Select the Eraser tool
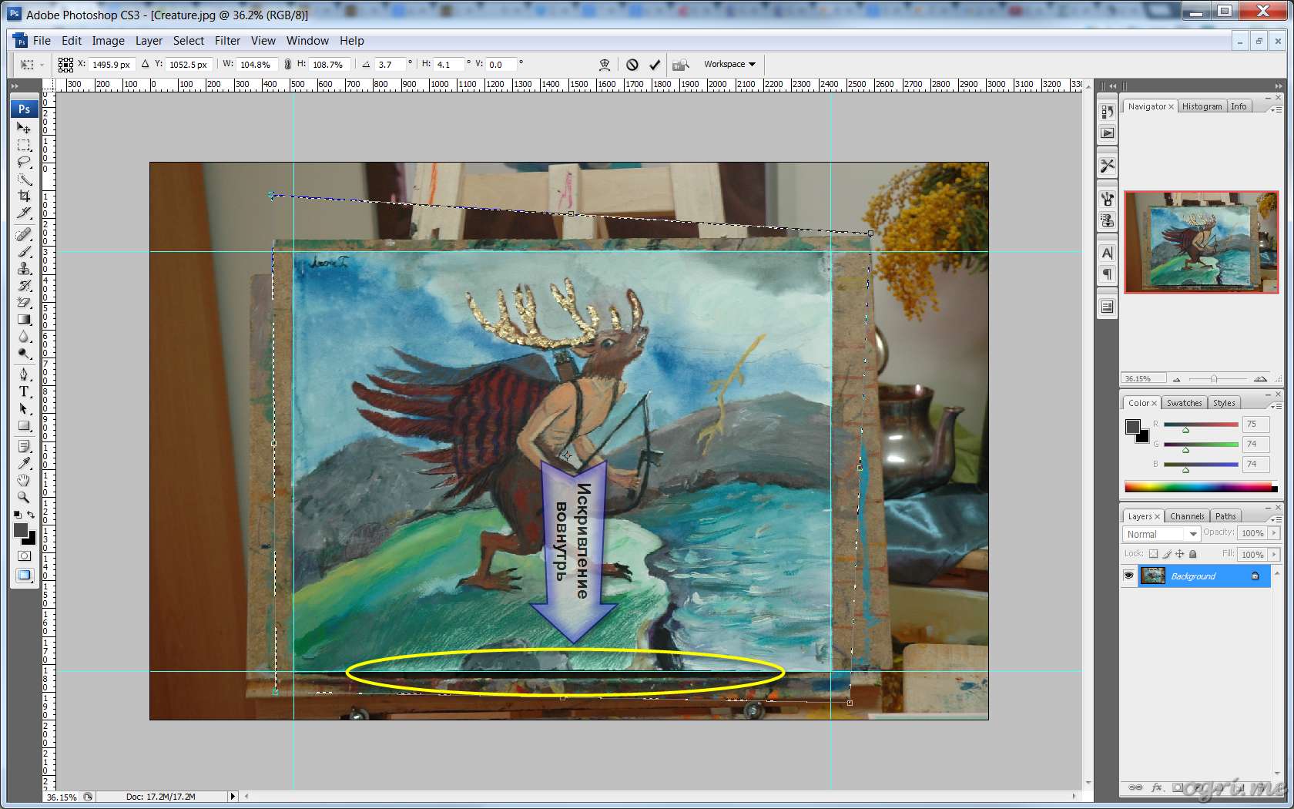Viewport: 1294px width, 809px height. pyautogui.click(x=24, y=302)
